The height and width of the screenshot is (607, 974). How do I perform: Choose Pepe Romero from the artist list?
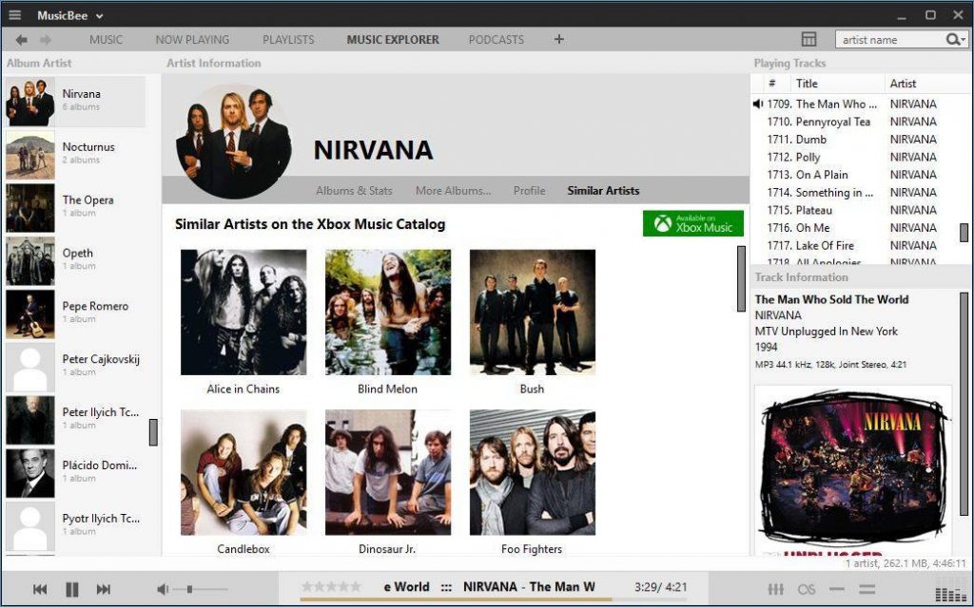[x=75, y=313]
